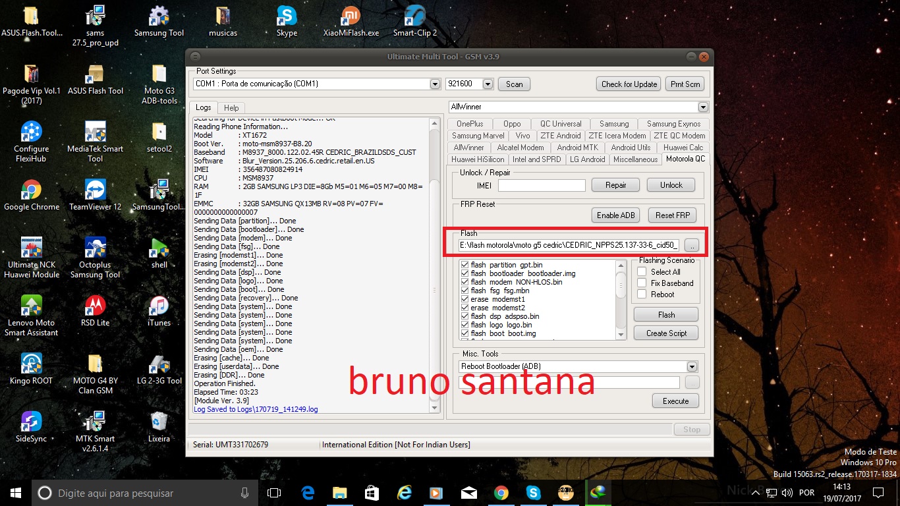Switch to the Samsung tab
Screen dimensions: 900x506
click(x=614, y=124)
